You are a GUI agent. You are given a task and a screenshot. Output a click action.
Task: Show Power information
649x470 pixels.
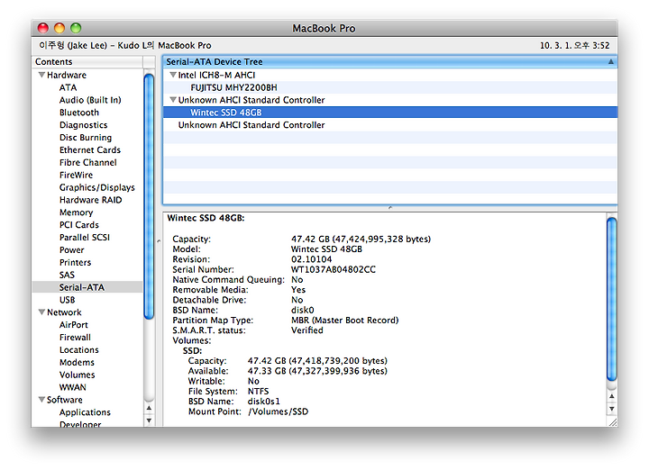(71, 249)
